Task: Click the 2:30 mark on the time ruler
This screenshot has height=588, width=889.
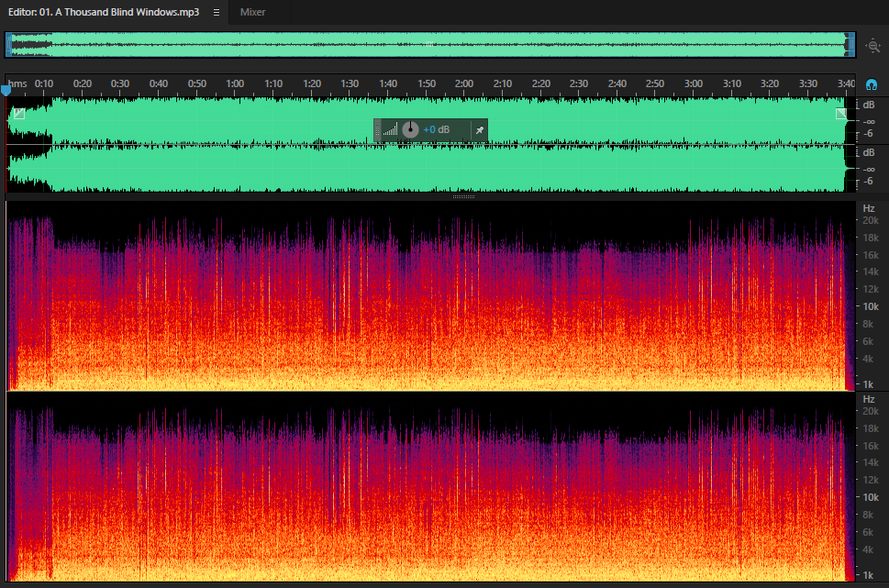Action: click(579, 83)
